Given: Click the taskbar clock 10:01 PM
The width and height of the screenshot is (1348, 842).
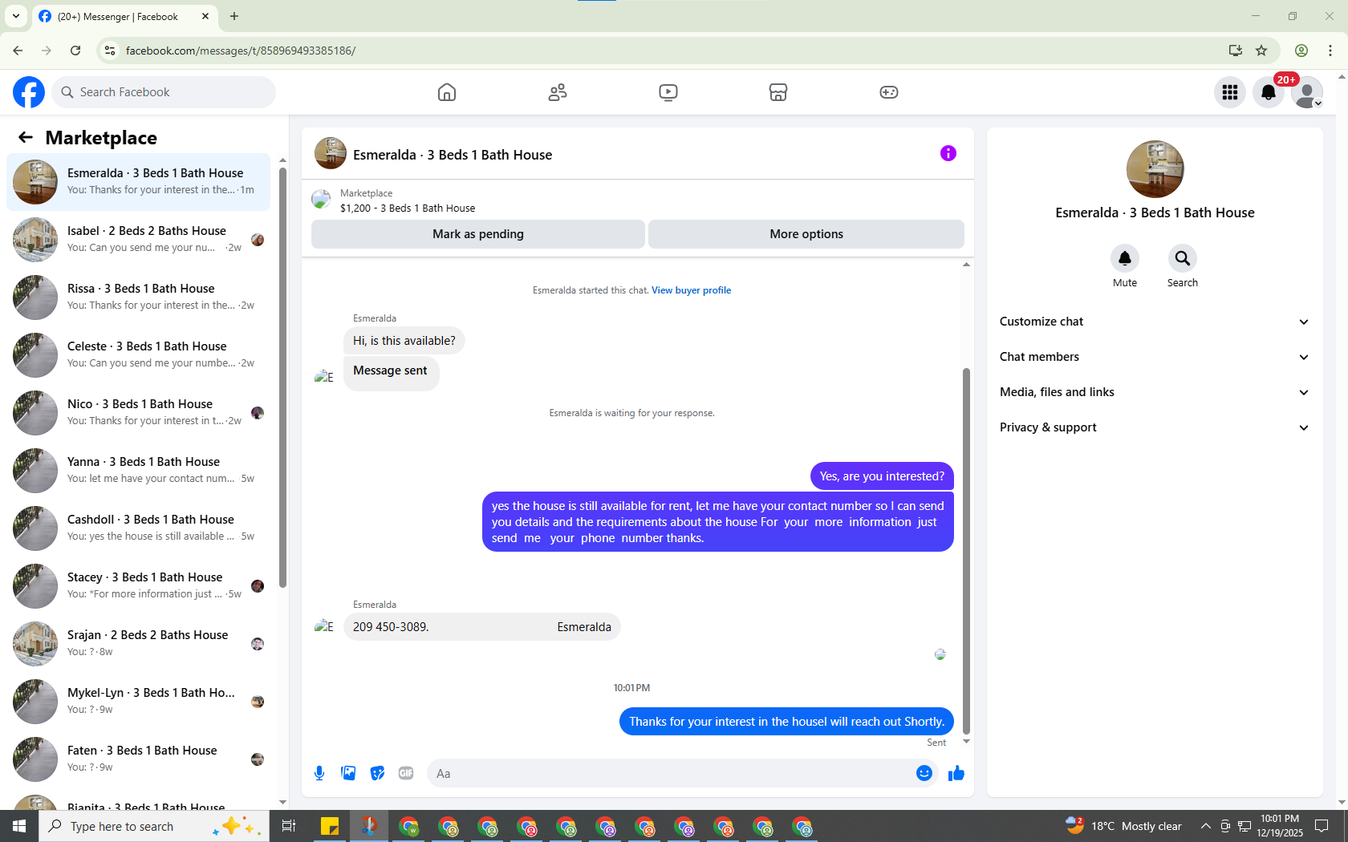Looking at the screenshot, I should pos(1280,826).
